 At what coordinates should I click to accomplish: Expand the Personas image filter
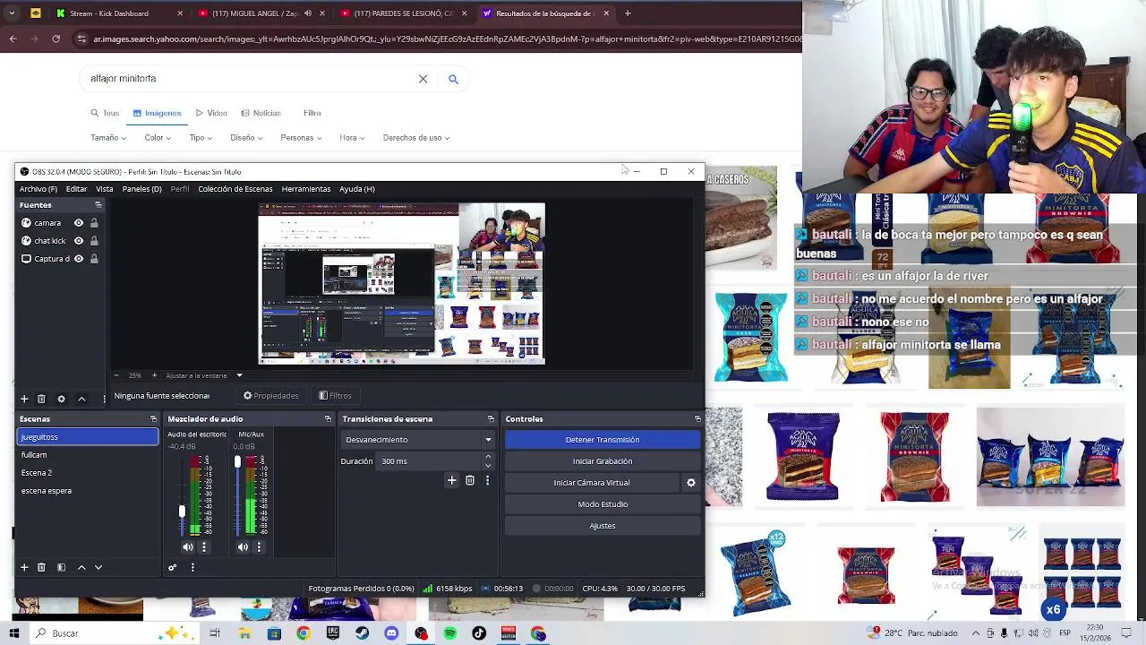302,138
